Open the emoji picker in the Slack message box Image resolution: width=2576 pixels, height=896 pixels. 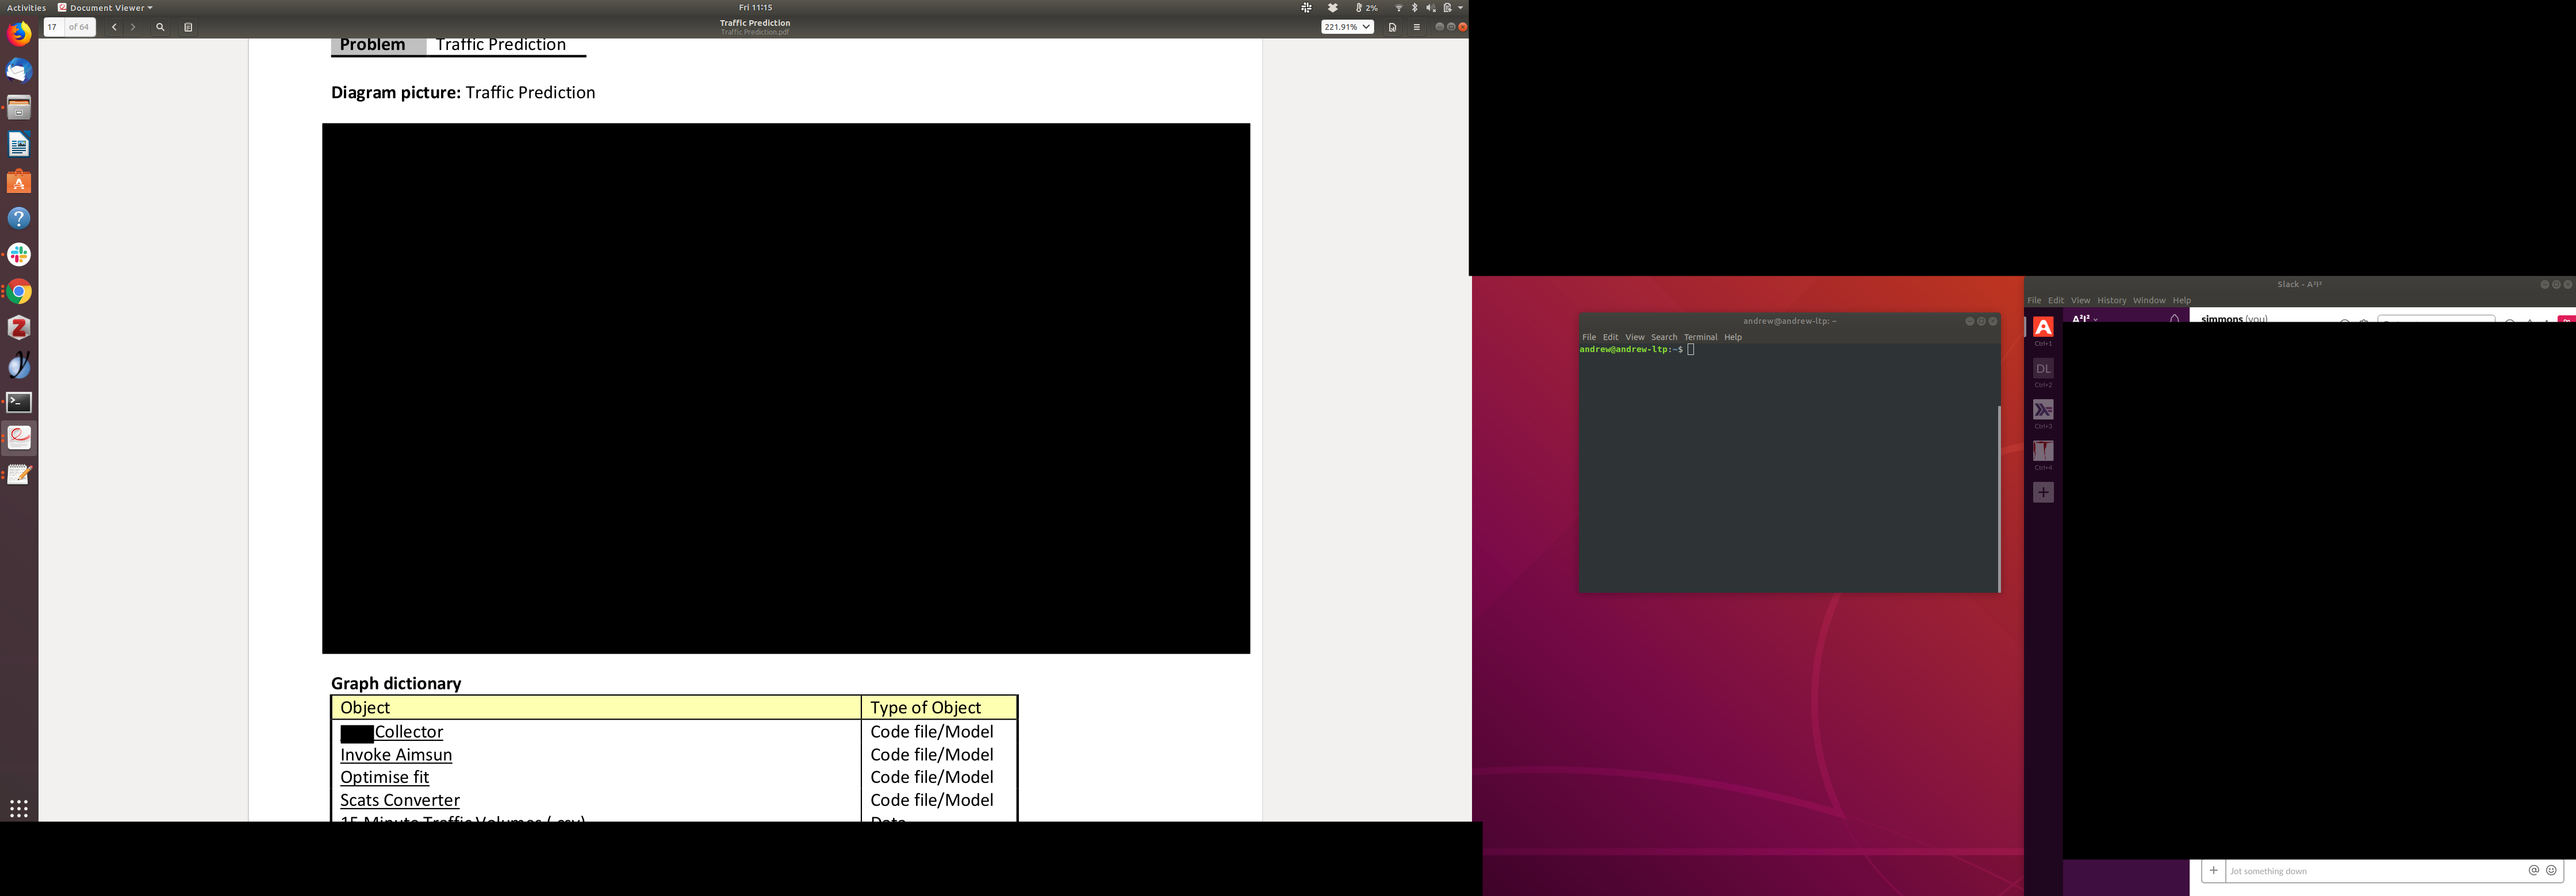click(2551, 870)
